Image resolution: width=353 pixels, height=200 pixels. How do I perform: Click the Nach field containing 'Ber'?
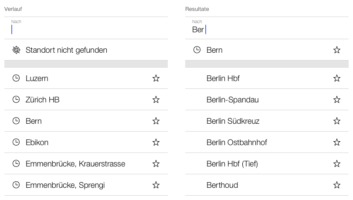[266, 29]
